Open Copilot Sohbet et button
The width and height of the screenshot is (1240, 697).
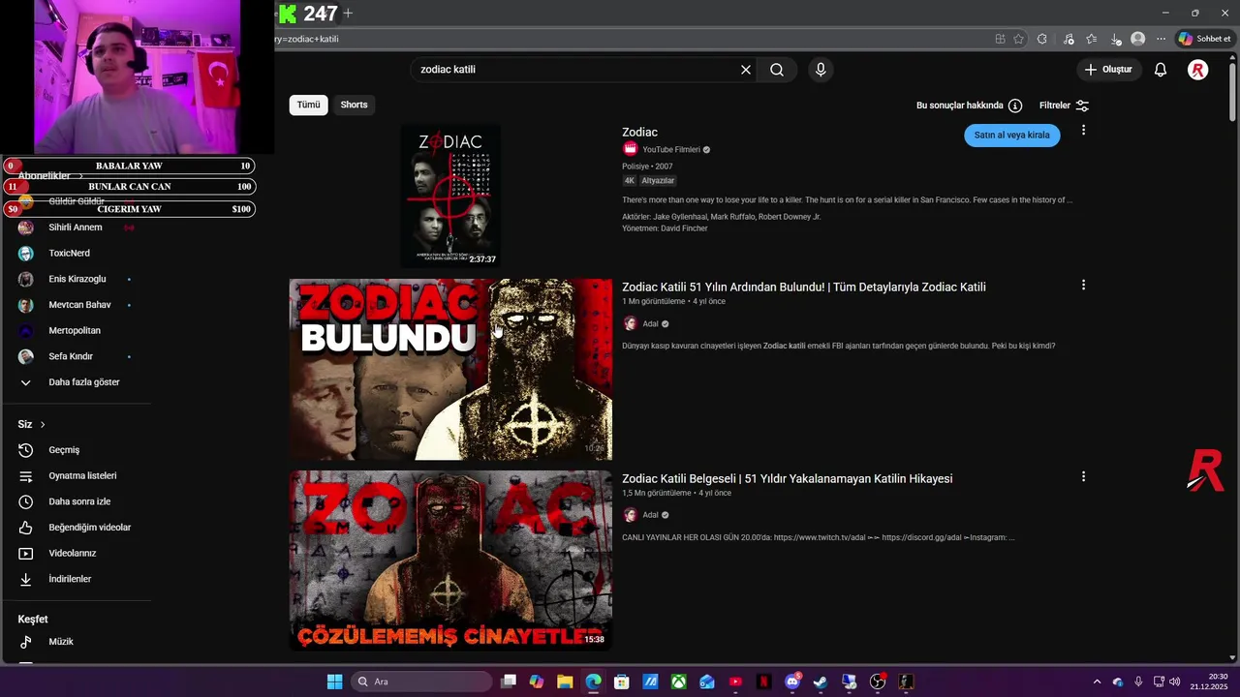point(1204,39)
